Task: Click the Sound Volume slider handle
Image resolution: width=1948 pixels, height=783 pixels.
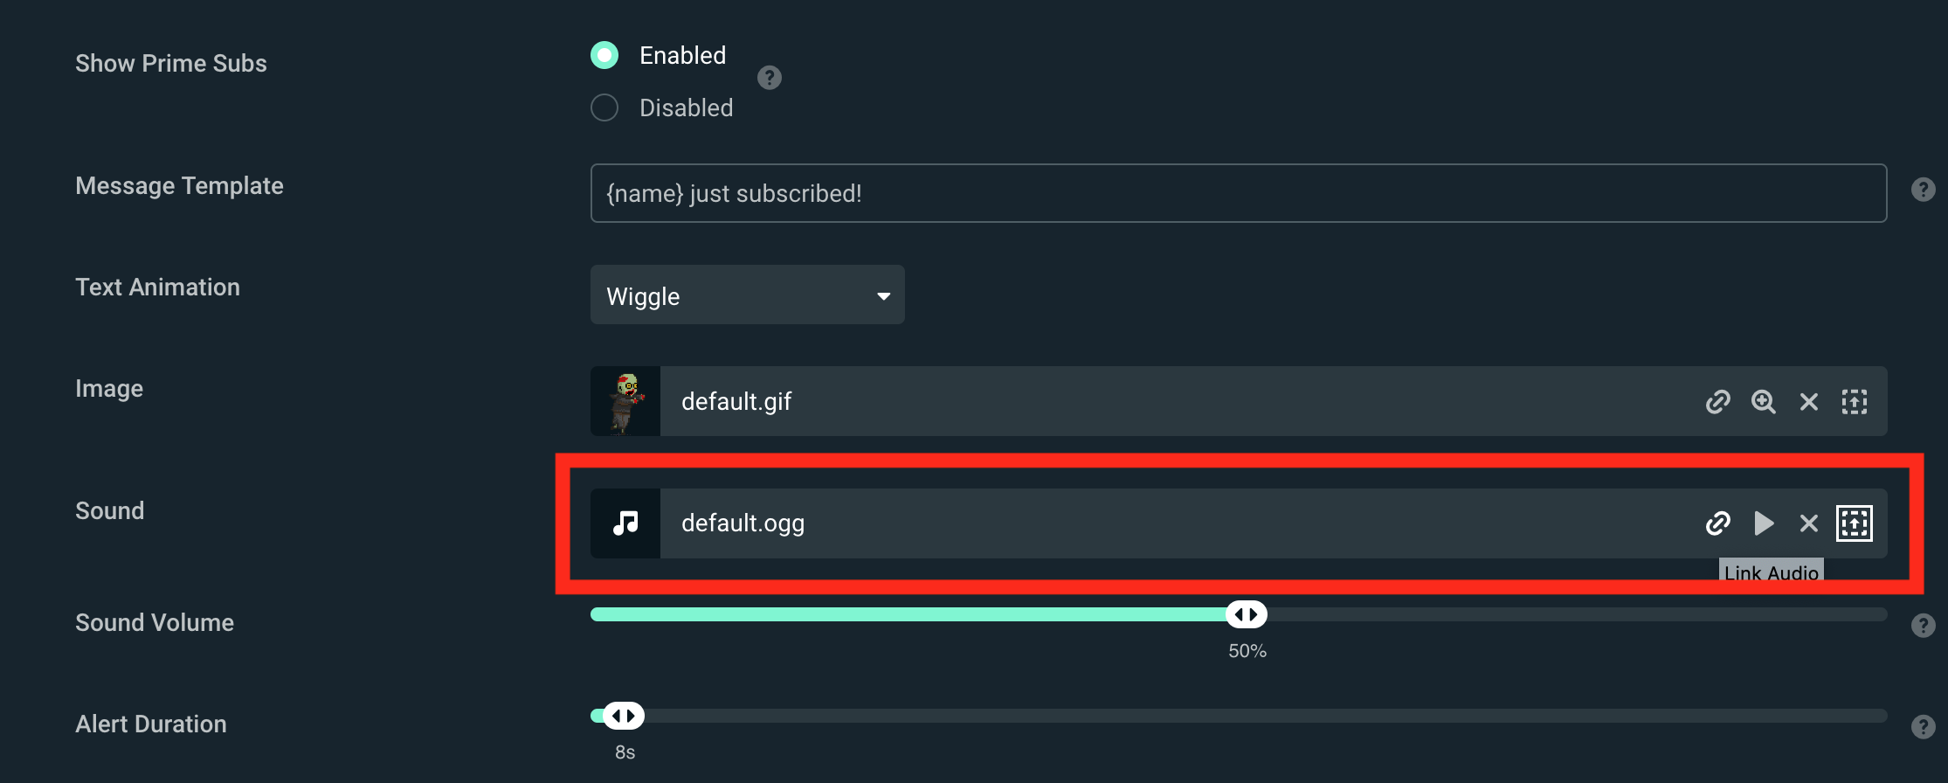Action: pyautogui.click(x=1247, y=614)
